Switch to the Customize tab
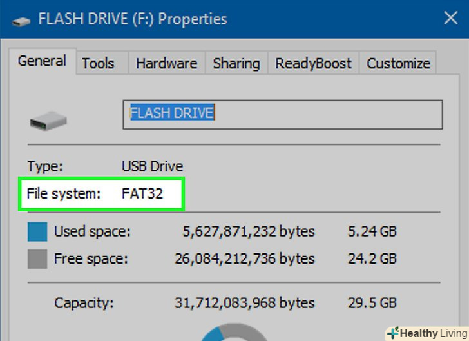Viewport: 469px width, 341px height. [x=398, y=63]
